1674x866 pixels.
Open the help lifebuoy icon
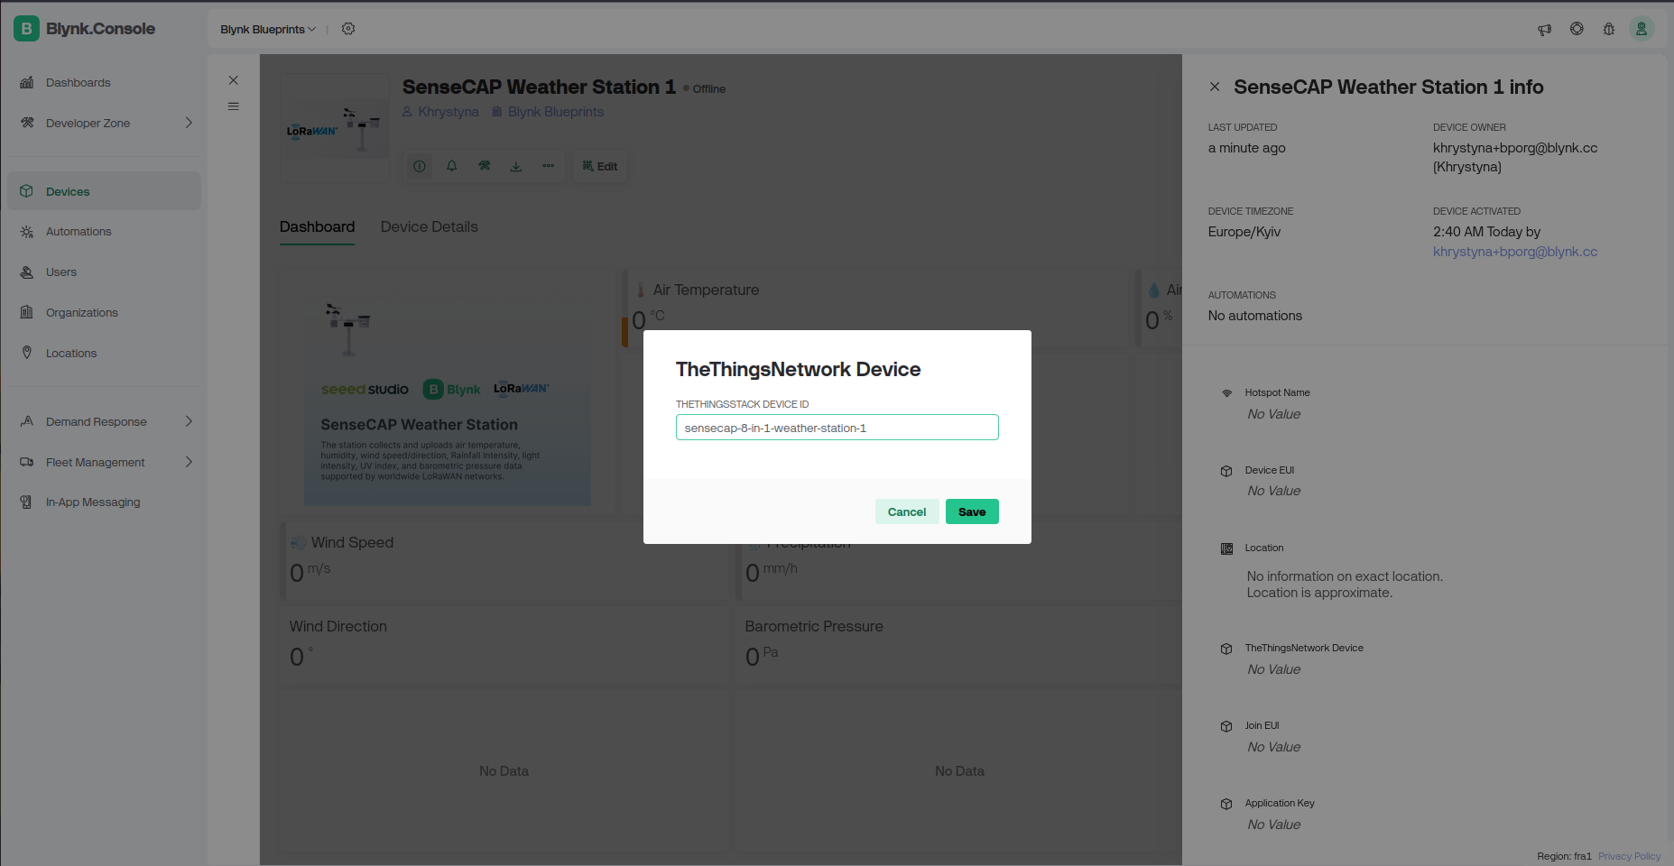1577,29
